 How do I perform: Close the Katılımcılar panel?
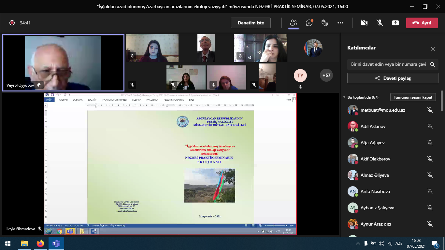coord(433,49)
